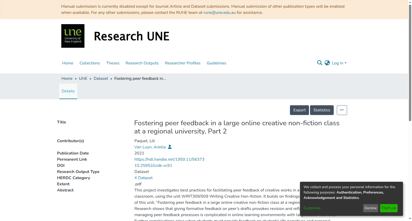This screenshot has width=412, height=221.
Task: Open Research Outputs in the navigation
Action: point(142,63)
